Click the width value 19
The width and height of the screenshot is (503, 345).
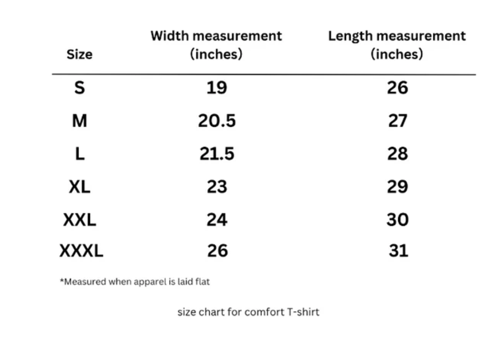(217, 88)
